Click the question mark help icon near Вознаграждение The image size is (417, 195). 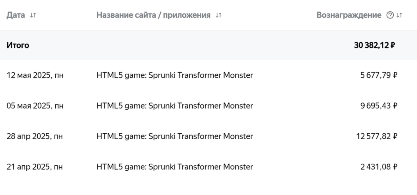point(390,15)
